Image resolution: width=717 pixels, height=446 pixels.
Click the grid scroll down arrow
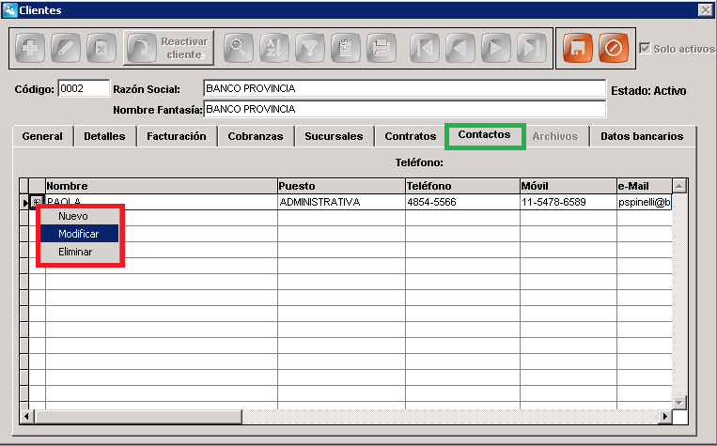pos(679,403)
